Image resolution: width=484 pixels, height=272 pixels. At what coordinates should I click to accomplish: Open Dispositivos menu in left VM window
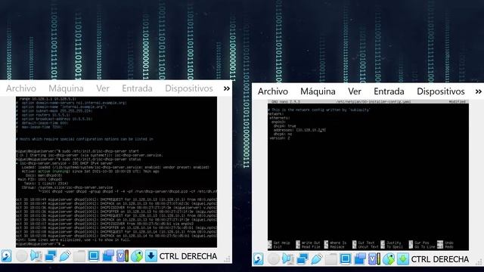click(189, 88)
